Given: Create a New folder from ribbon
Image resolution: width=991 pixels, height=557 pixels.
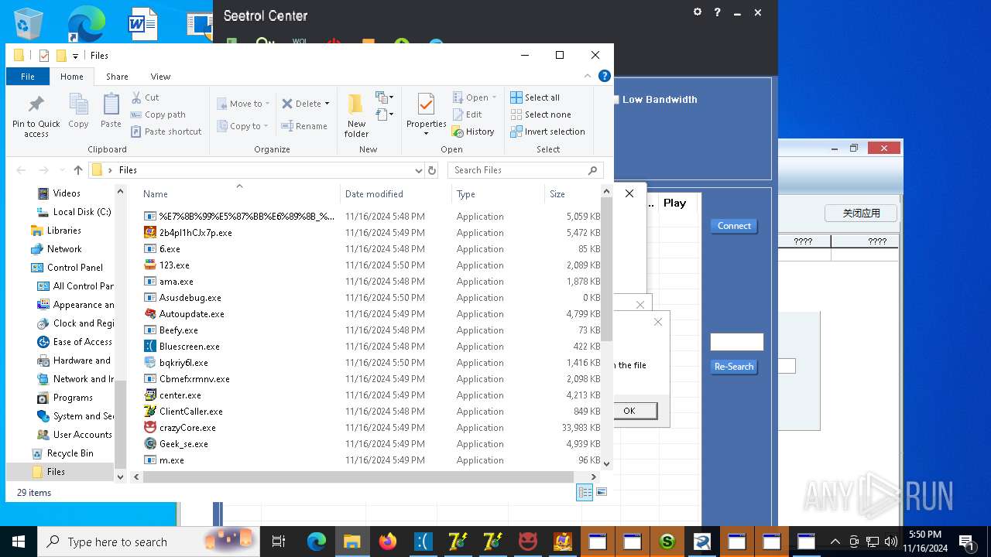Looking at the screenshot, I should point(356,116).
